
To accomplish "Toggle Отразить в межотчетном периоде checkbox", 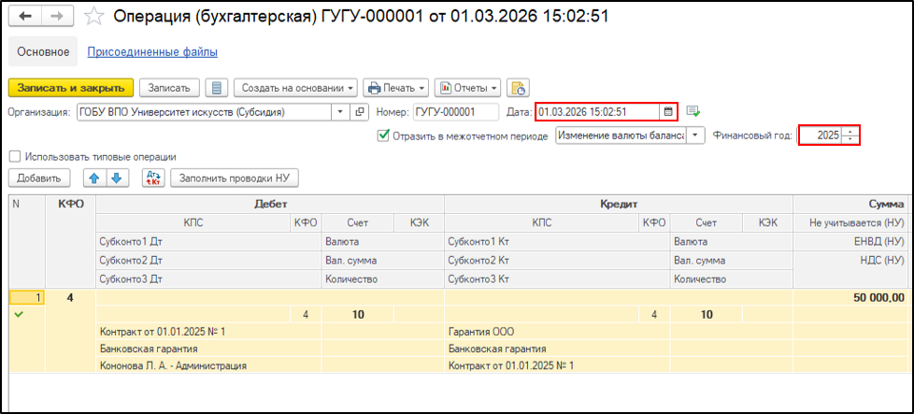I will point(383,136).
